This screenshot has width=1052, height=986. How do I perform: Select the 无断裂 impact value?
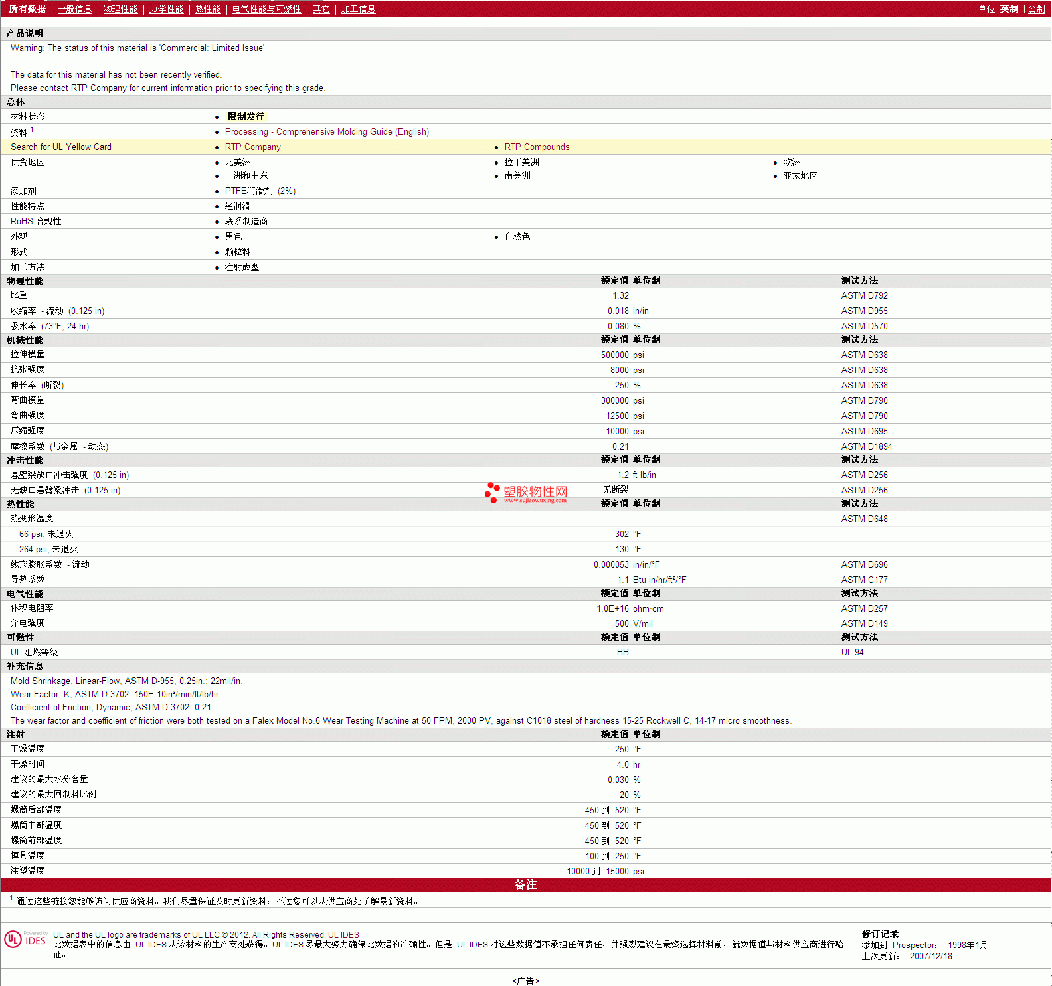616,490
